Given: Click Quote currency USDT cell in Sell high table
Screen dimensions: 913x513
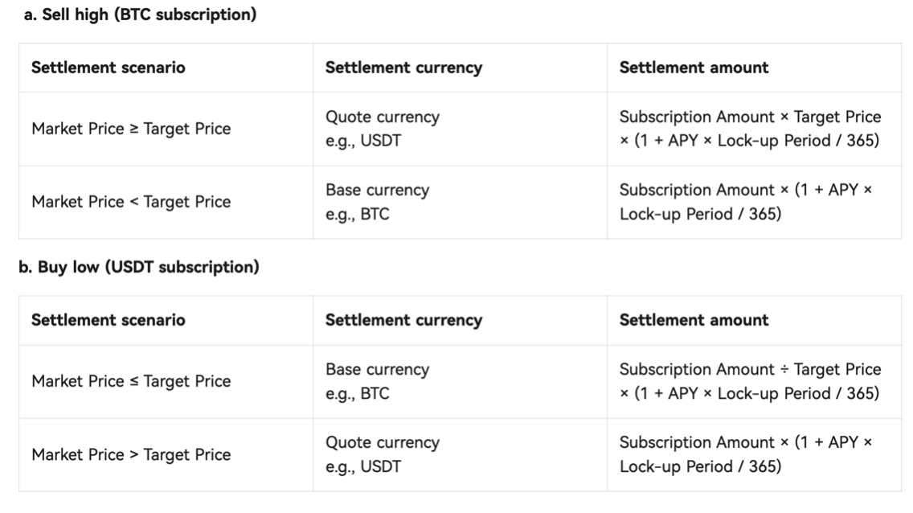Looking at the screenshot, I should tap(383, 129).
